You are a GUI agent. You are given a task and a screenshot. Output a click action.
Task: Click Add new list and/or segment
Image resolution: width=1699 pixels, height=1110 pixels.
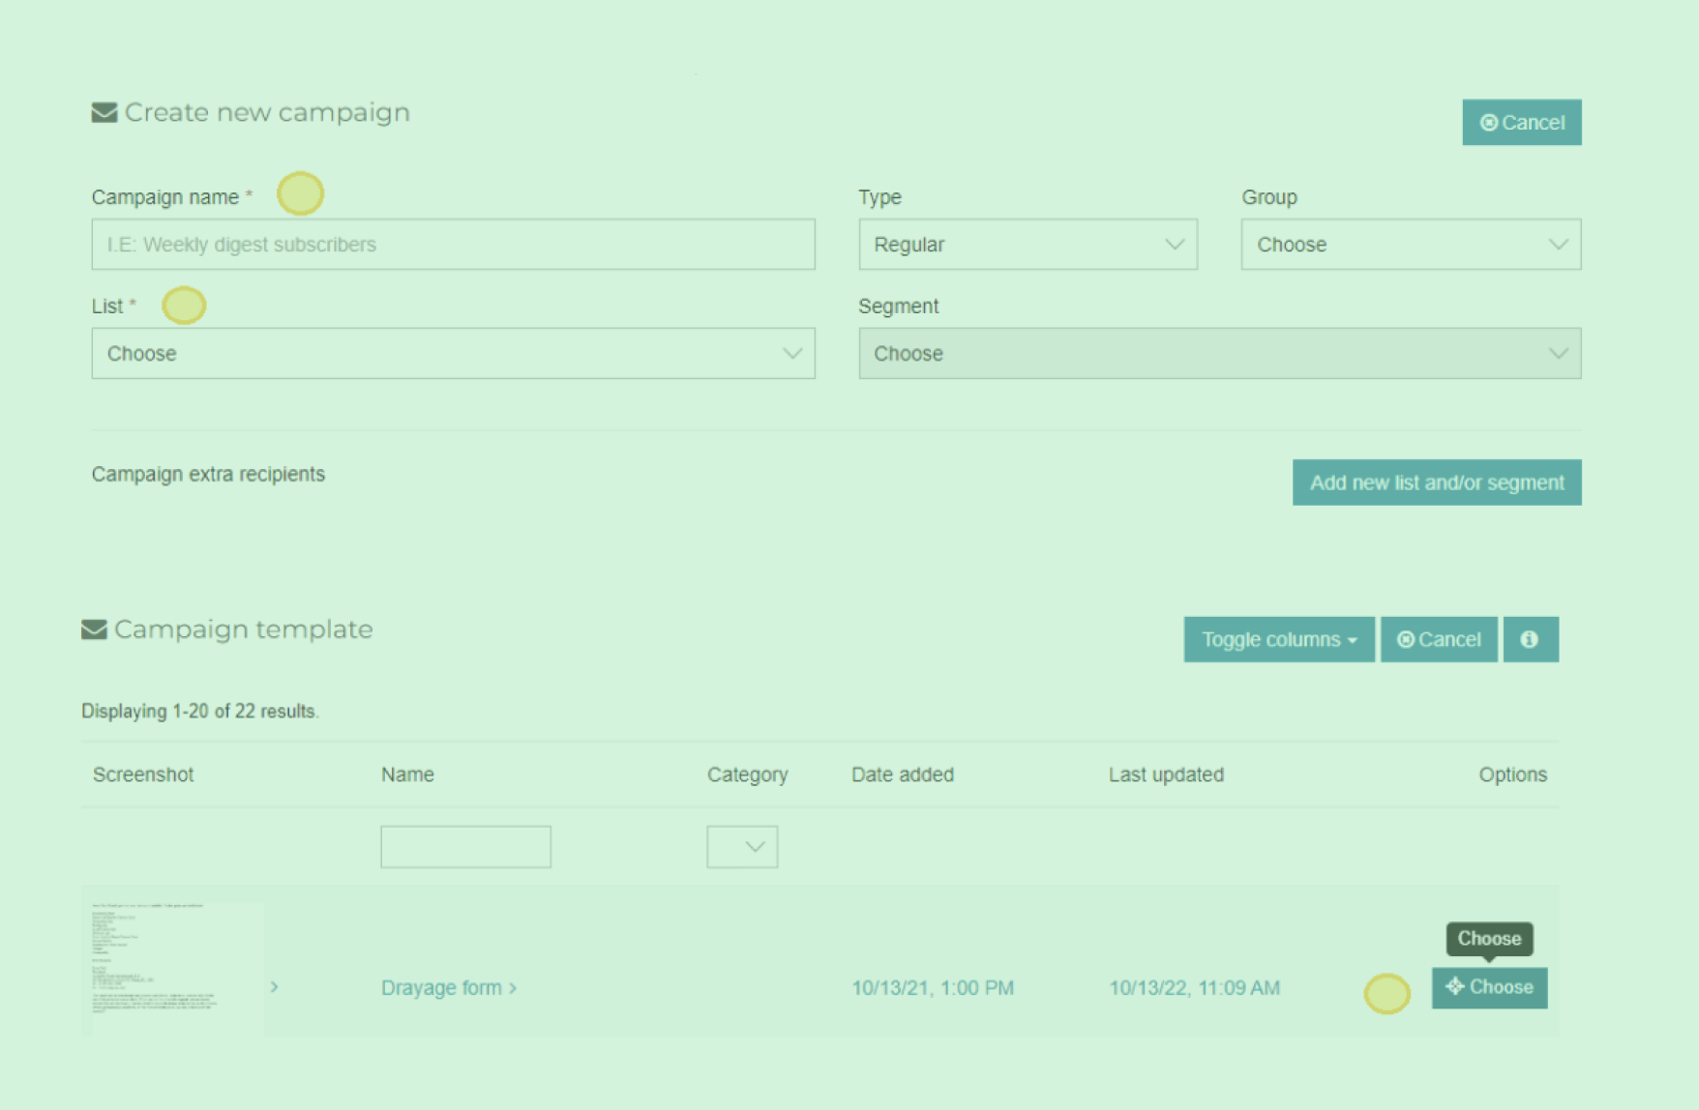[1436, 482]
